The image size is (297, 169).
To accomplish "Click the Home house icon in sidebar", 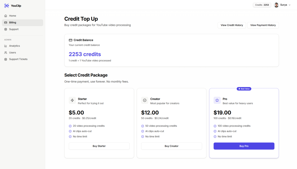I will point(6,16).
